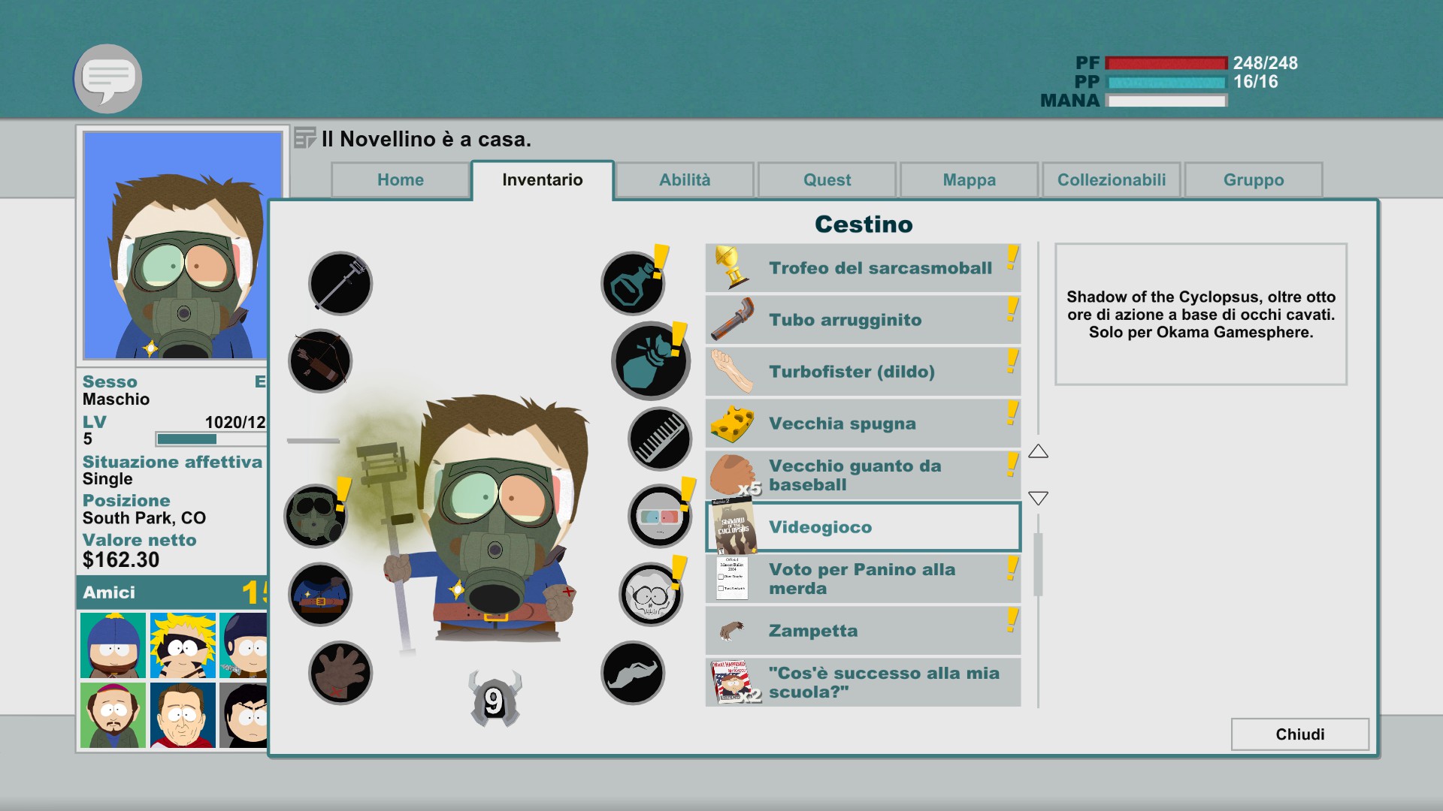This screenshot has width=1443, height=811.
Task: Select "Cos'è successo alla mia scuola?" item
Action: [x=863, y=683]
